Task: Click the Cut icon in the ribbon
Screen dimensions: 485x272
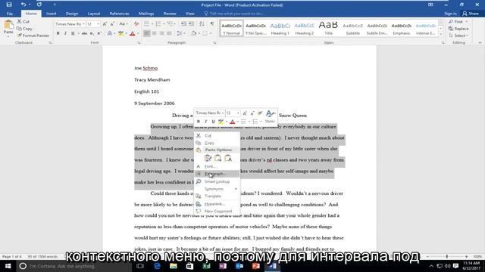Action: 19,21
